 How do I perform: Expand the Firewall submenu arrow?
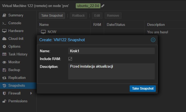tap(31, 93)
